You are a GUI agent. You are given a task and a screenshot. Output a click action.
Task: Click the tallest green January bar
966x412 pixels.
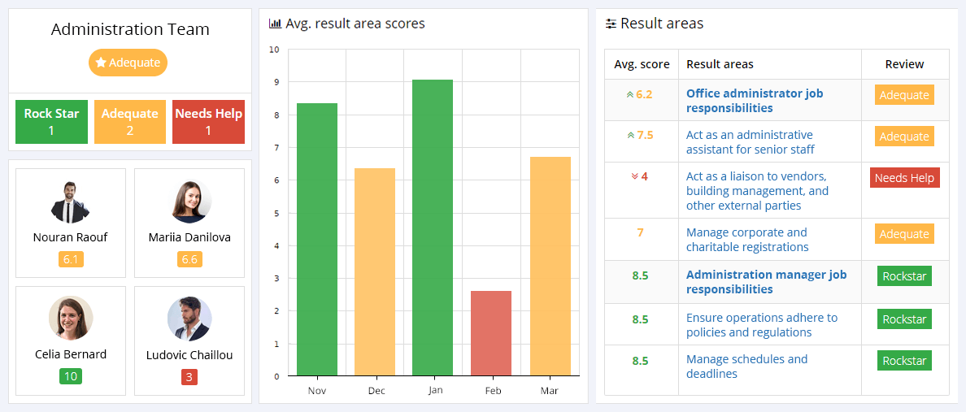click(x=433, y=228)
